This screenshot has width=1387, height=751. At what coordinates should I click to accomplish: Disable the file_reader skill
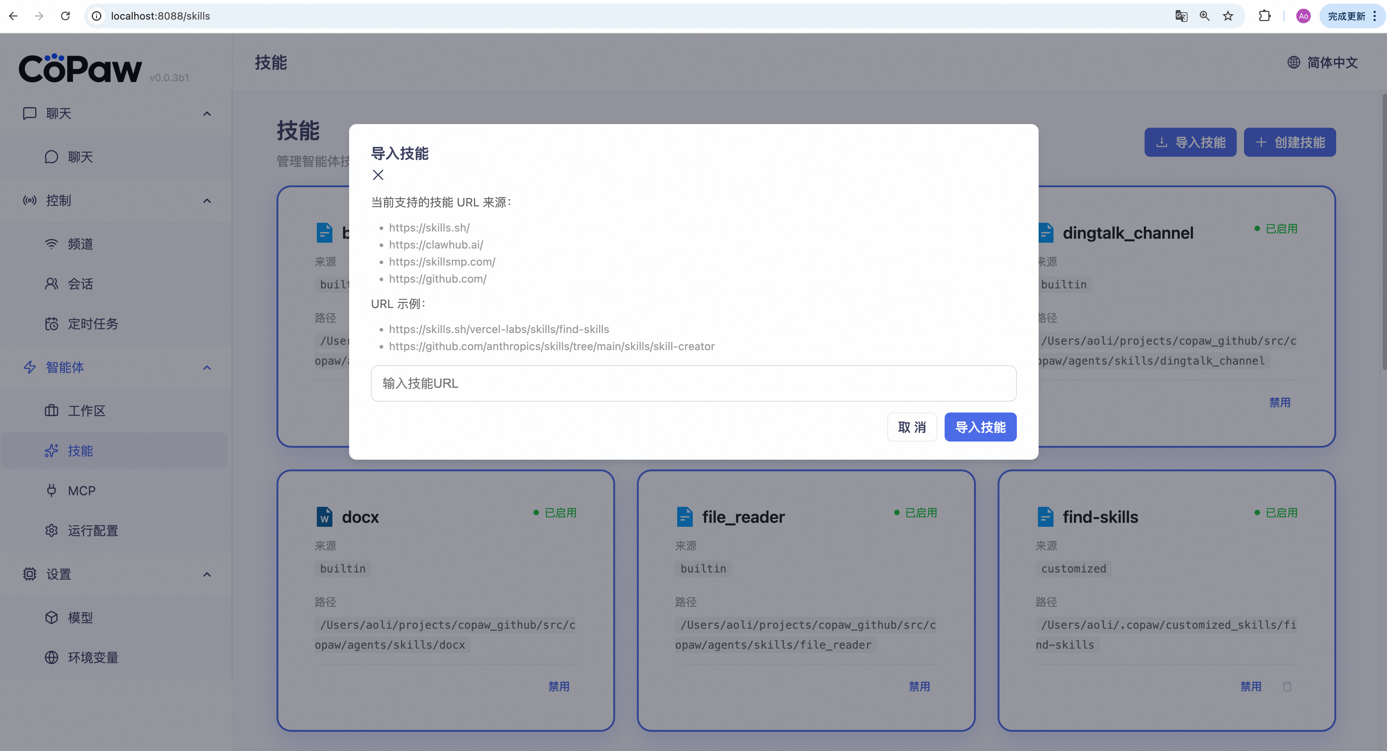pos(920,686)
